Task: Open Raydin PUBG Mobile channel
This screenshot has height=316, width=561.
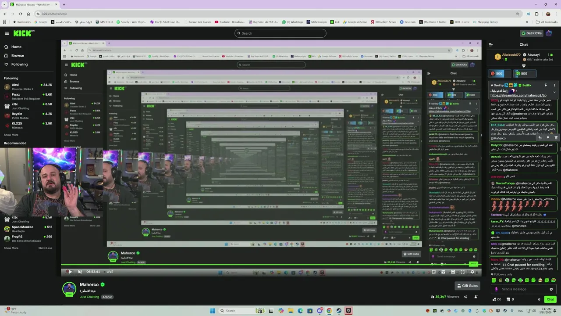Action: click(x=27, y=115)
